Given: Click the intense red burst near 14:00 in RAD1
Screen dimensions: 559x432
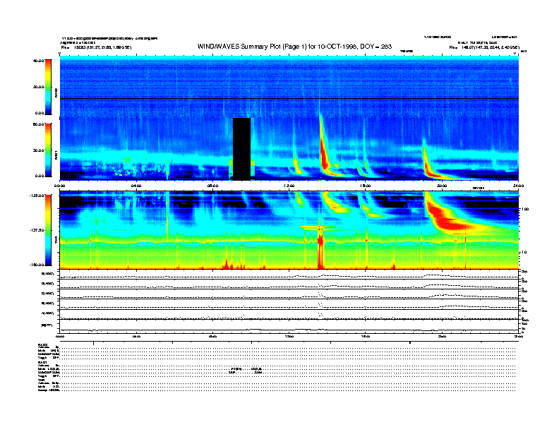Looking at the screenshot, I should click(x=324, y=154).
